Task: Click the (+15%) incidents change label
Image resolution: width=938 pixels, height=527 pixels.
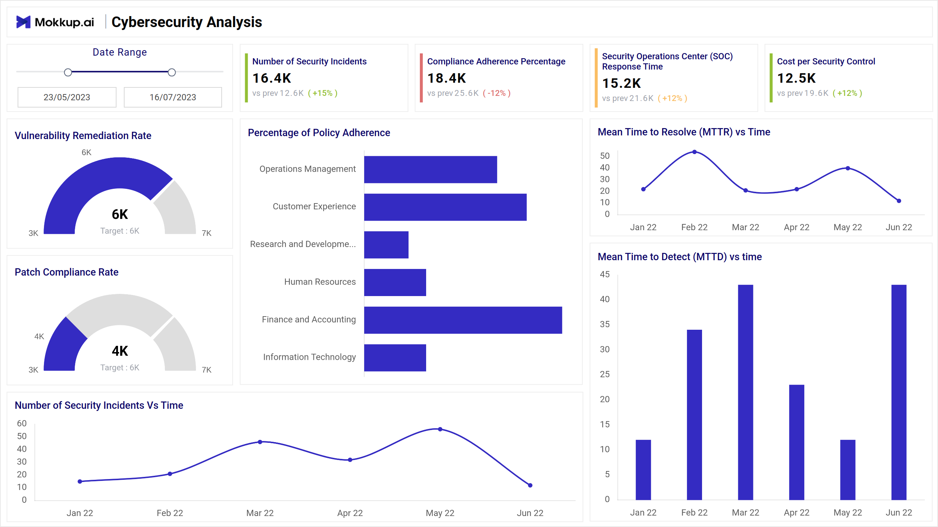Action: (323, 93)
